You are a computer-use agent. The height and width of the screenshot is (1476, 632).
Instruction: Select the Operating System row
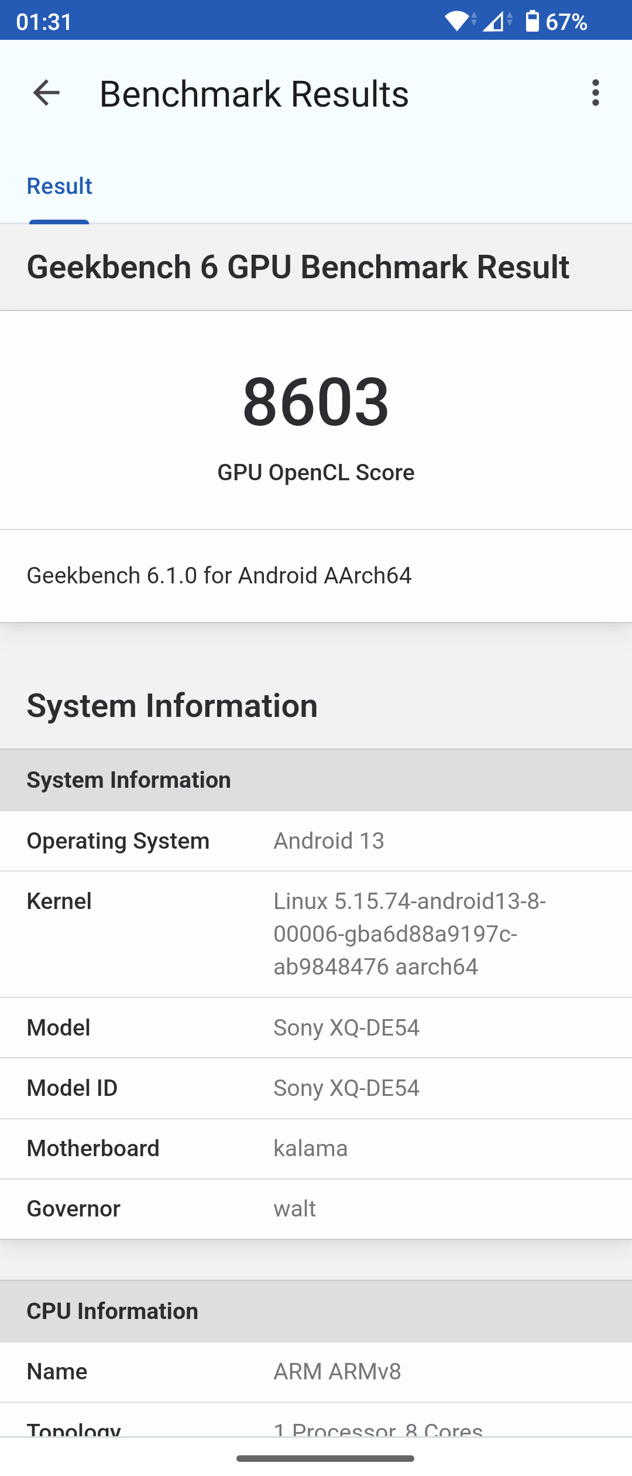click(x=316, y=841)
